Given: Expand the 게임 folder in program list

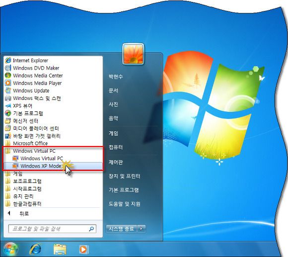Looking at the screenshot, I should pos(14,173).
